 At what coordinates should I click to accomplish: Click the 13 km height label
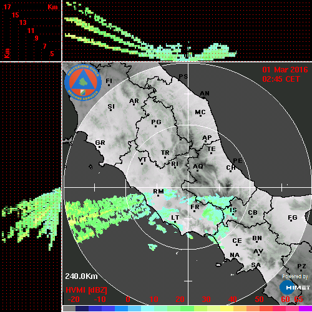coord(23,22)
